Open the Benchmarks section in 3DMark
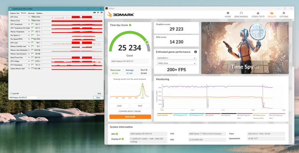The width and height of the screenshot is (299, 153). pos(241,15)
